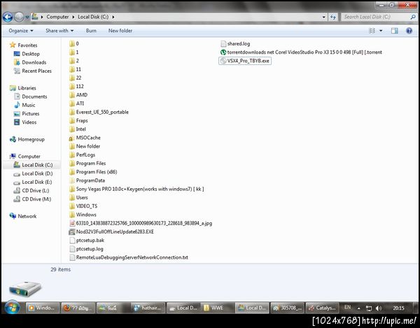The image size is (420, 328).
Task: Select the 63310_...a.jpg image file icon
Action: pyautogui.click(x=72, y=223)
